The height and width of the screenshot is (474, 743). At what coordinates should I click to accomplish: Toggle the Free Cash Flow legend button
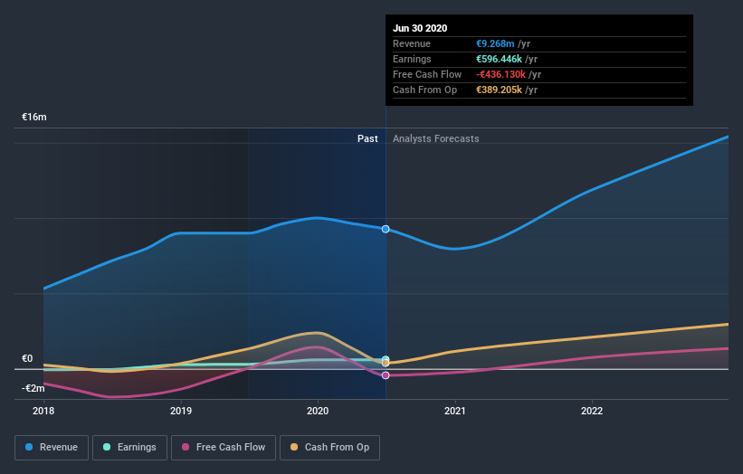224,448
